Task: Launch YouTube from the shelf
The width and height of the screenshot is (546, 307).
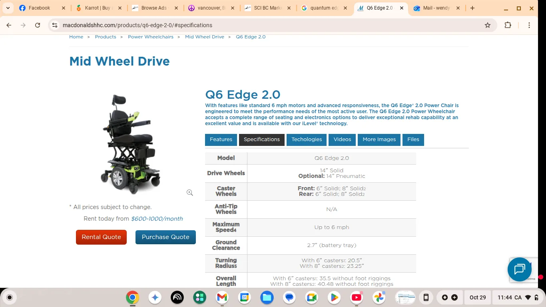Action: [x=356, y=297]
